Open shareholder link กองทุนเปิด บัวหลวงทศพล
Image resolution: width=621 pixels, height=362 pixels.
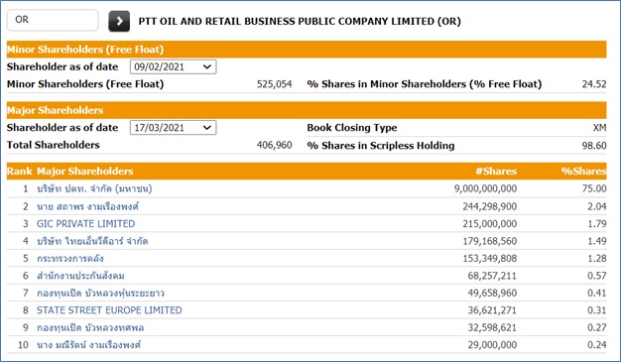pos(90,327)
